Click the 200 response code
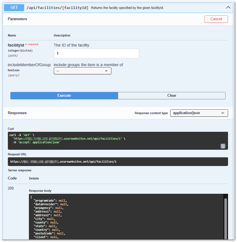Screen dimensions: 237x242 11,188
